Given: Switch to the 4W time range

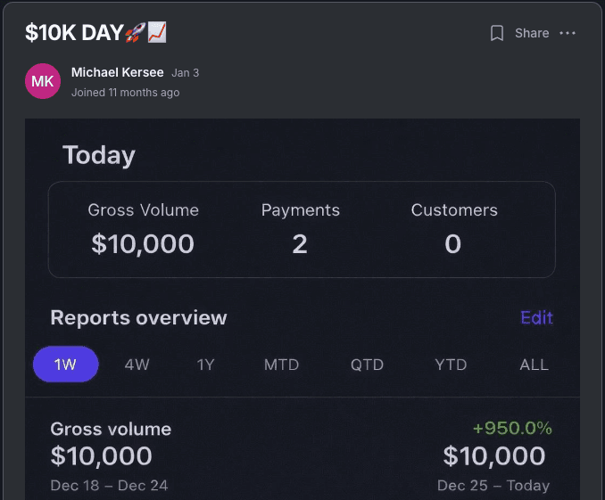Looking at the screenshot, I should point(137,365).
